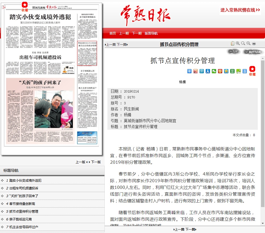265x233 pixels.
Task: Share the article to WeChat
Action: pyautogui.click(x=214, y=71)
